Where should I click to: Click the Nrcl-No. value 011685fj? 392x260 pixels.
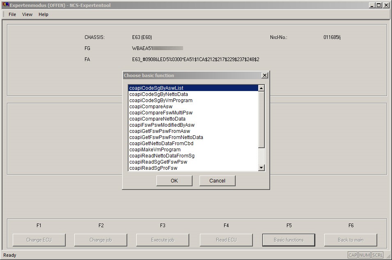click(332, 37)
